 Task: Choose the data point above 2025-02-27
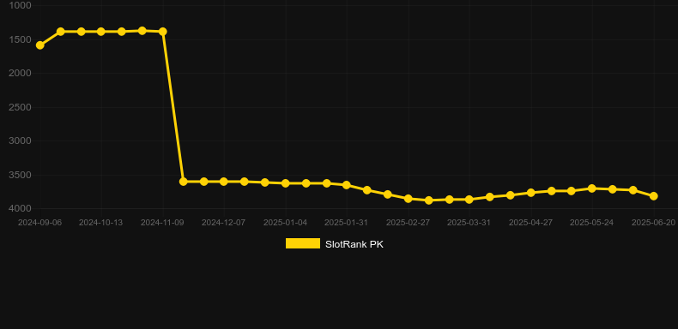[409, 199]
